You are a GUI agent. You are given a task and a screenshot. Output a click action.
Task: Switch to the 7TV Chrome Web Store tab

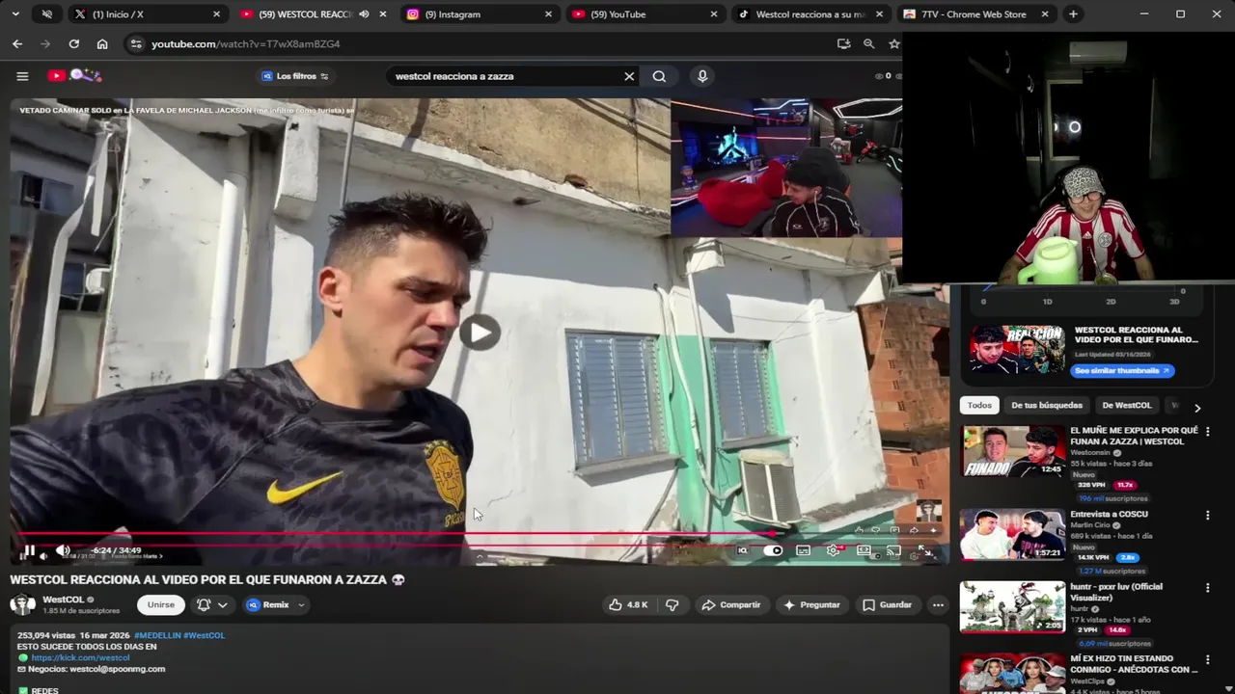click(975, 14)
